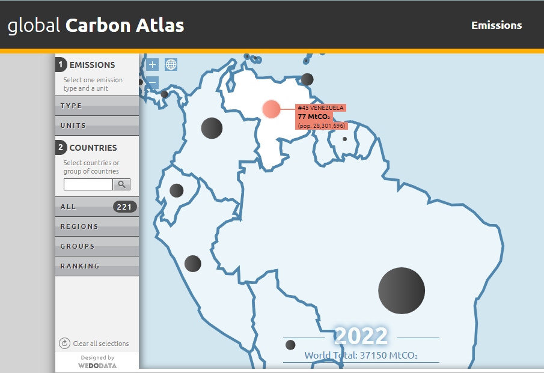Click the 2022 year label
Image resolution: width=544 pixels, height=373 pixels.
(361, 336)
